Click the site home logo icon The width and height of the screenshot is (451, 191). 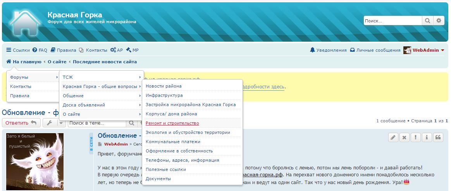point(24,22)
